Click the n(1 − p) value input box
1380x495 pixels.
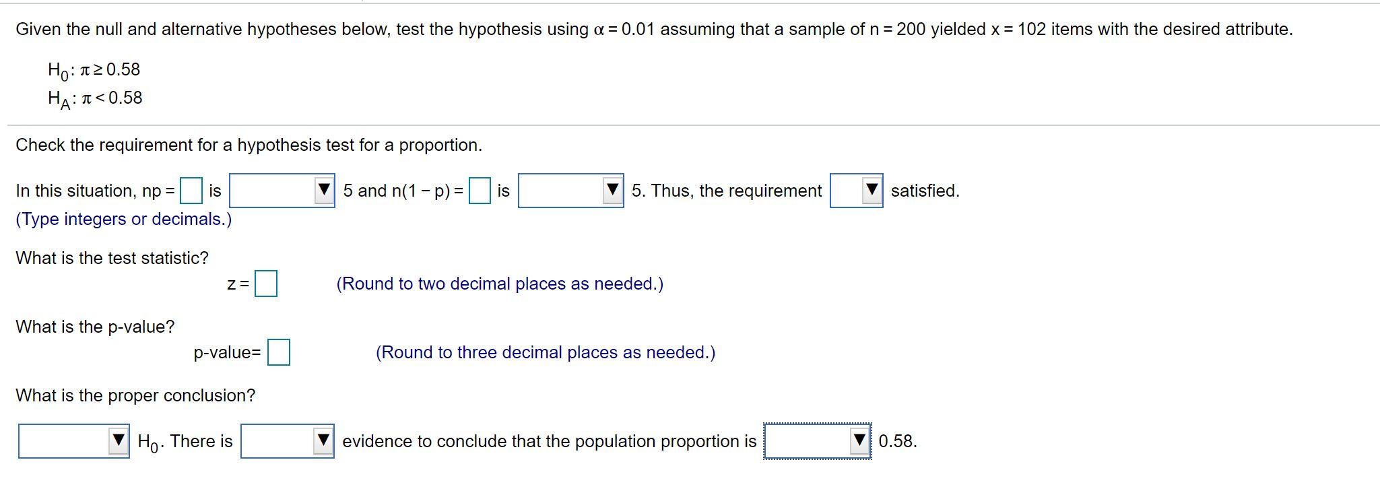(x=480, y=191)
